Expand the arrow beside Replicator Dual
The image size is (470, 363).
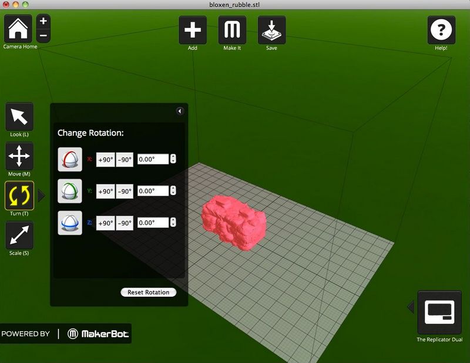pyautogui.click(x=411, y=307)
